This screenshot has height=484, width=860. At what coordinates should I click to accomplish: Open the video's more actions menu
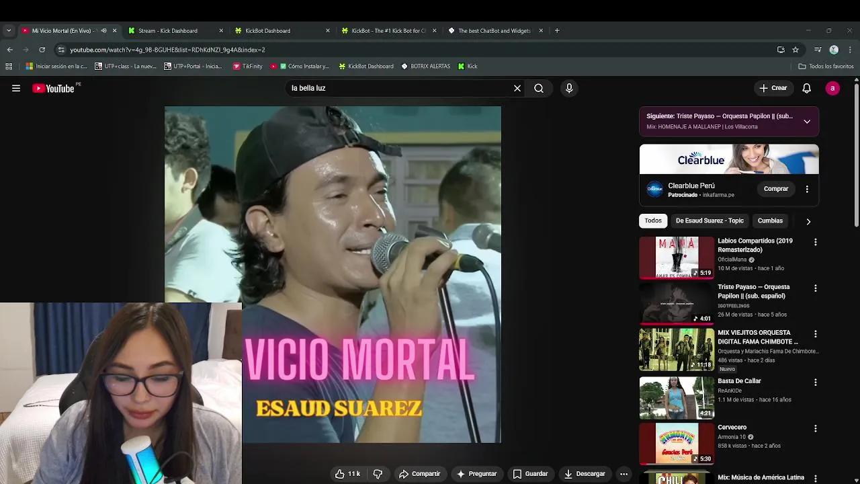623,473
